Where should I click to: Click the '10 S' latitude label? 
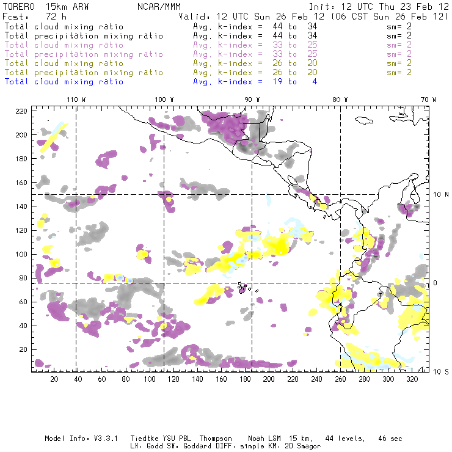point(441,372)
